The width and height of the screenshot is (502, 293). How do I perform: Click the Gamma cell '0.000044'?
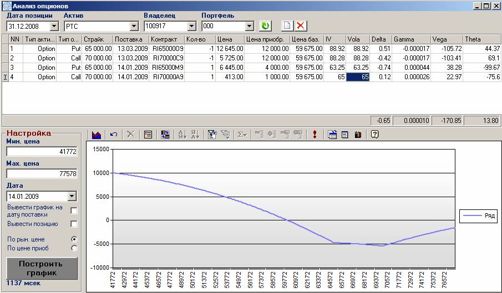click(x=412, y=68)
